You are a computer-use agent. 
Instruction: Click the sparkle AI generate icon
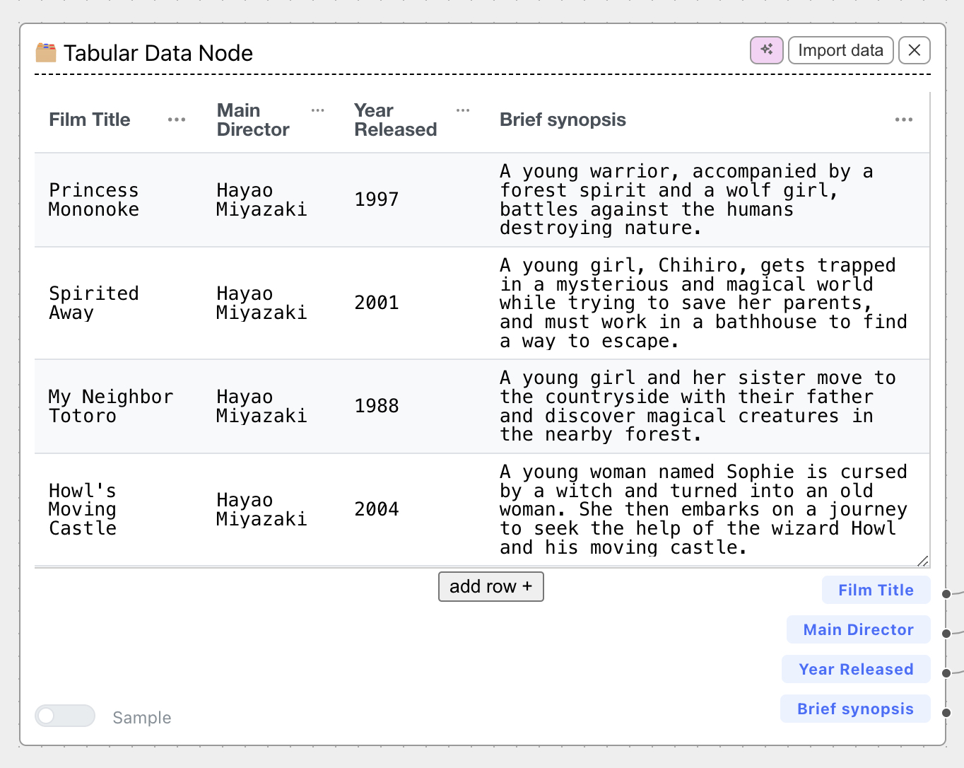pyautogui.click(x=766, y=50)
